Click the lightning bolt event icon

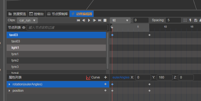tap(190, 20)
